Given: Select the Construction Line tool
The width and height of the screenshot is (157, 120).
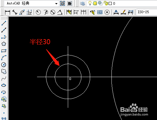Looking at the screenshot, I should (4, 30).
